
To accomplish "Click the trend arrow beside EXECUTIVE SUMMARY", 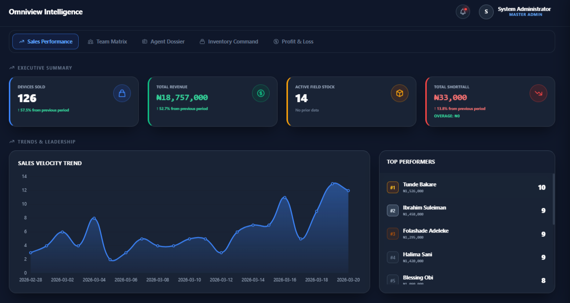I will [x=11, y=67].
